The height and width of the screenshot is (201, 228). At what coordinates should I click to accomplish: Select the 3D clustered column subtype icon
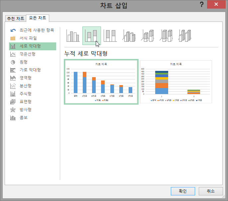(x=129, y=35)
